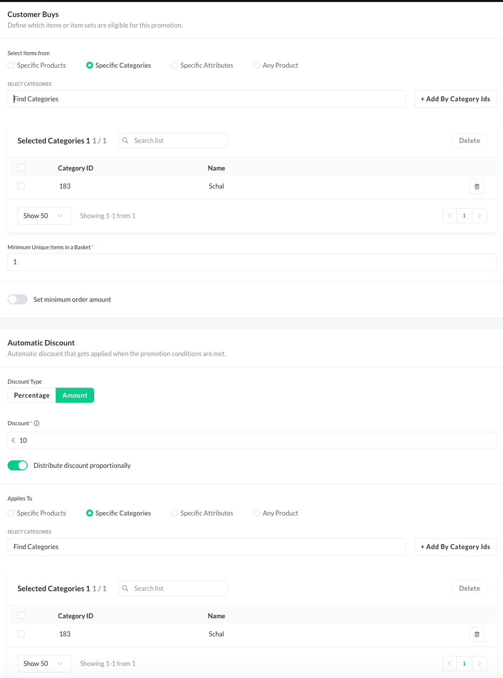This screenshot has height=678, width=503.
Task: Go to previous page in Customer Buys table
Action: coord(449,216)
